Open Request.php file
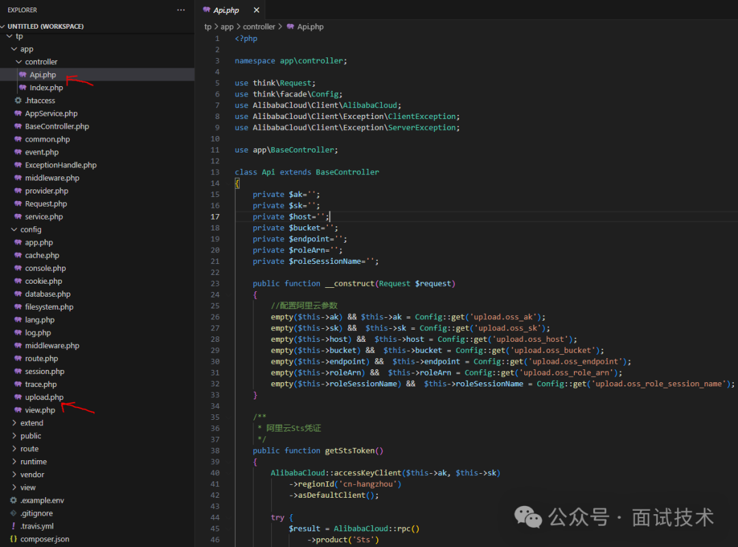The width and height of the screenshot is (738, 547). tap(46, 204)
